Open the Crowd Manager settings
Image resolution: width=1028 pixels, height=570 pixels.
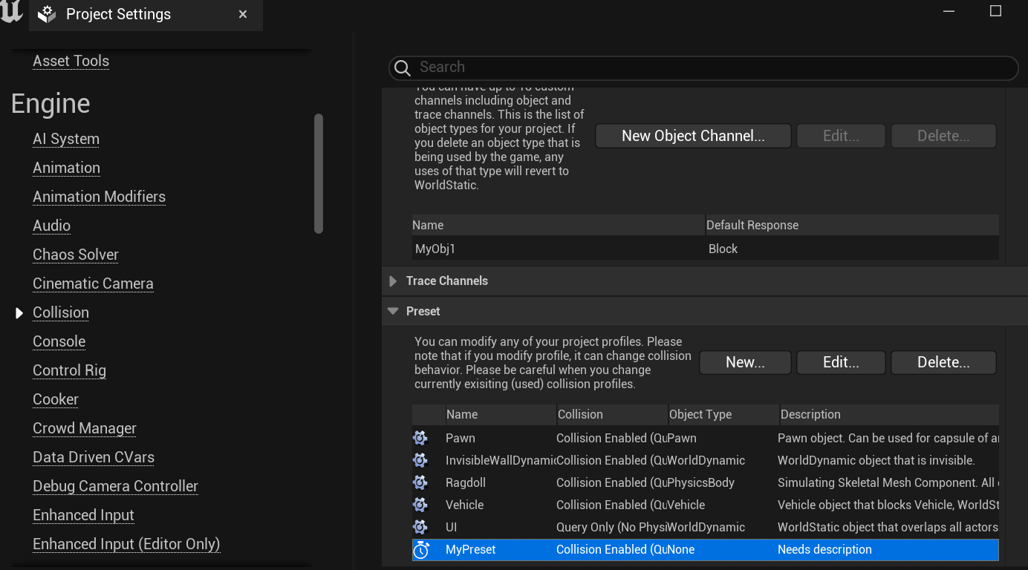(85, 428)
